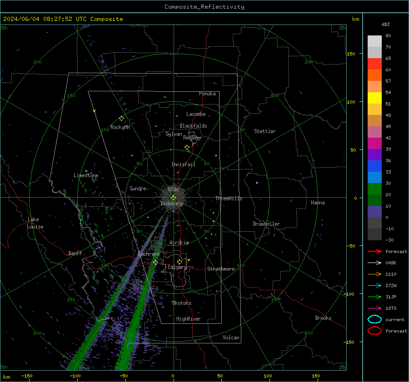This screenshot has height=382, width=409.
Task: Click the Cochrane label
Action: tap(149, 254)
